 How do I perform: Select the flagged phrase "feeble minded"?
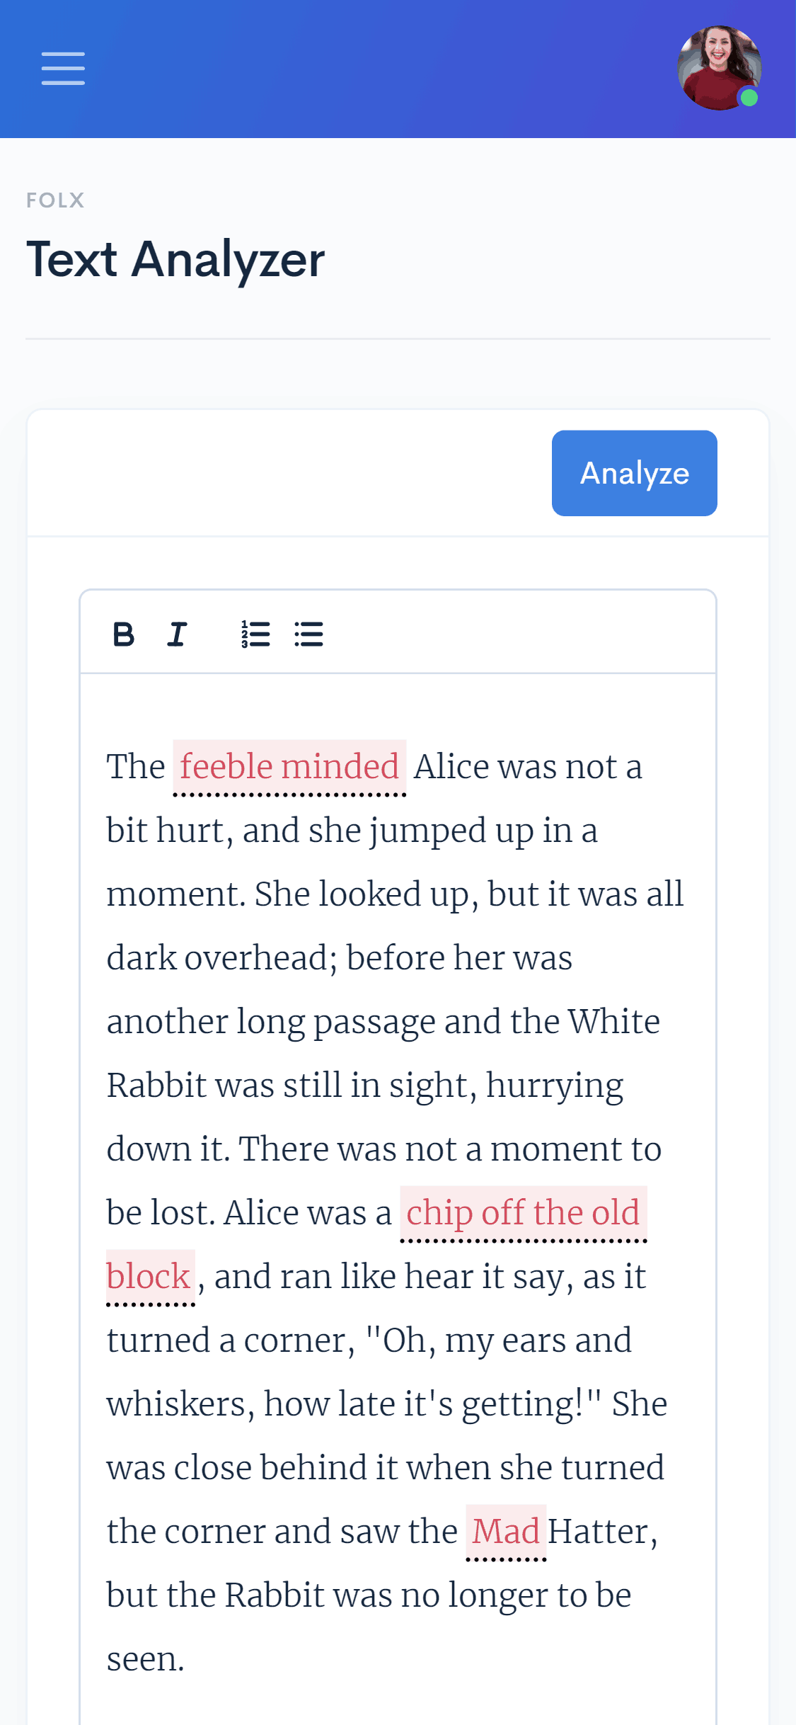coord(289,767)
